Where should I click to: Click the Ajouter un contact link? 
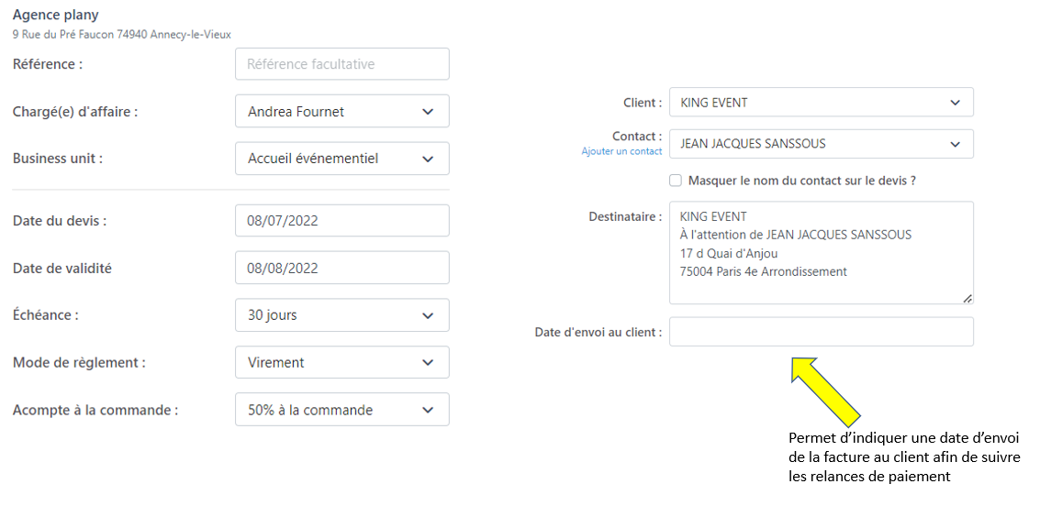click(621, 151)
